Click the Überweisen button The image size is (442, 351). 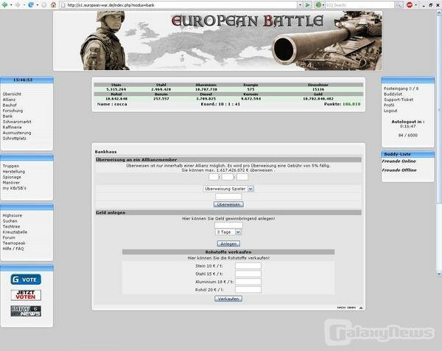(228, 204)
